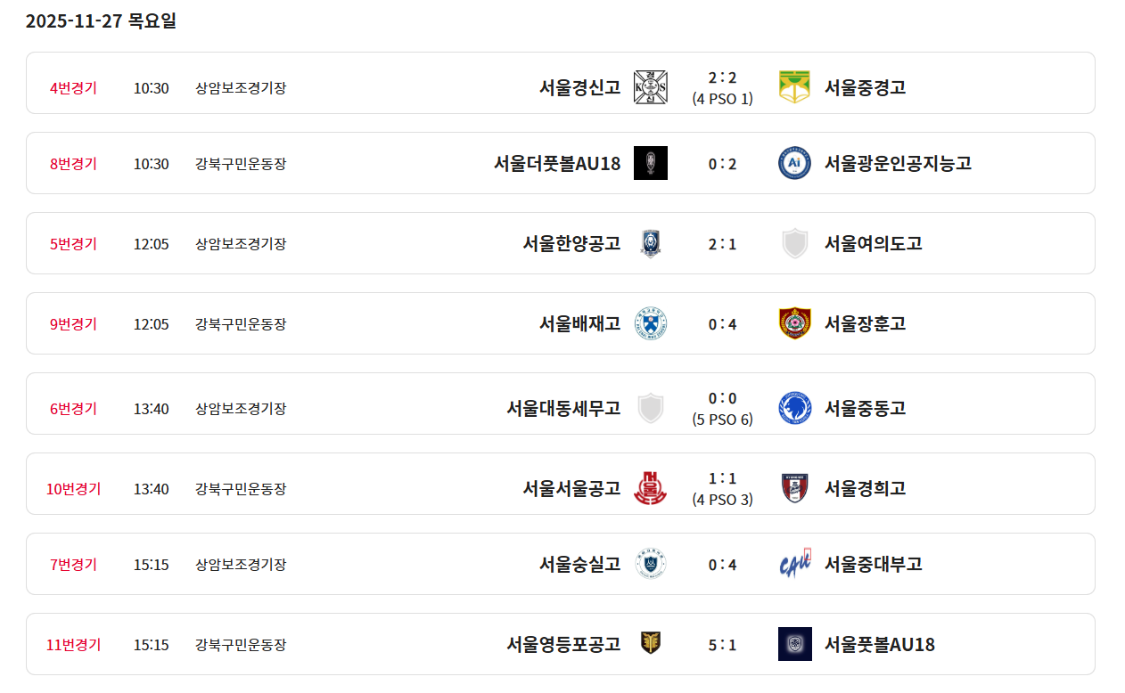The image size is (1125, 693).
Task: Click the 서울더풋볼AU18 black emblem
Action: point(650,163)
